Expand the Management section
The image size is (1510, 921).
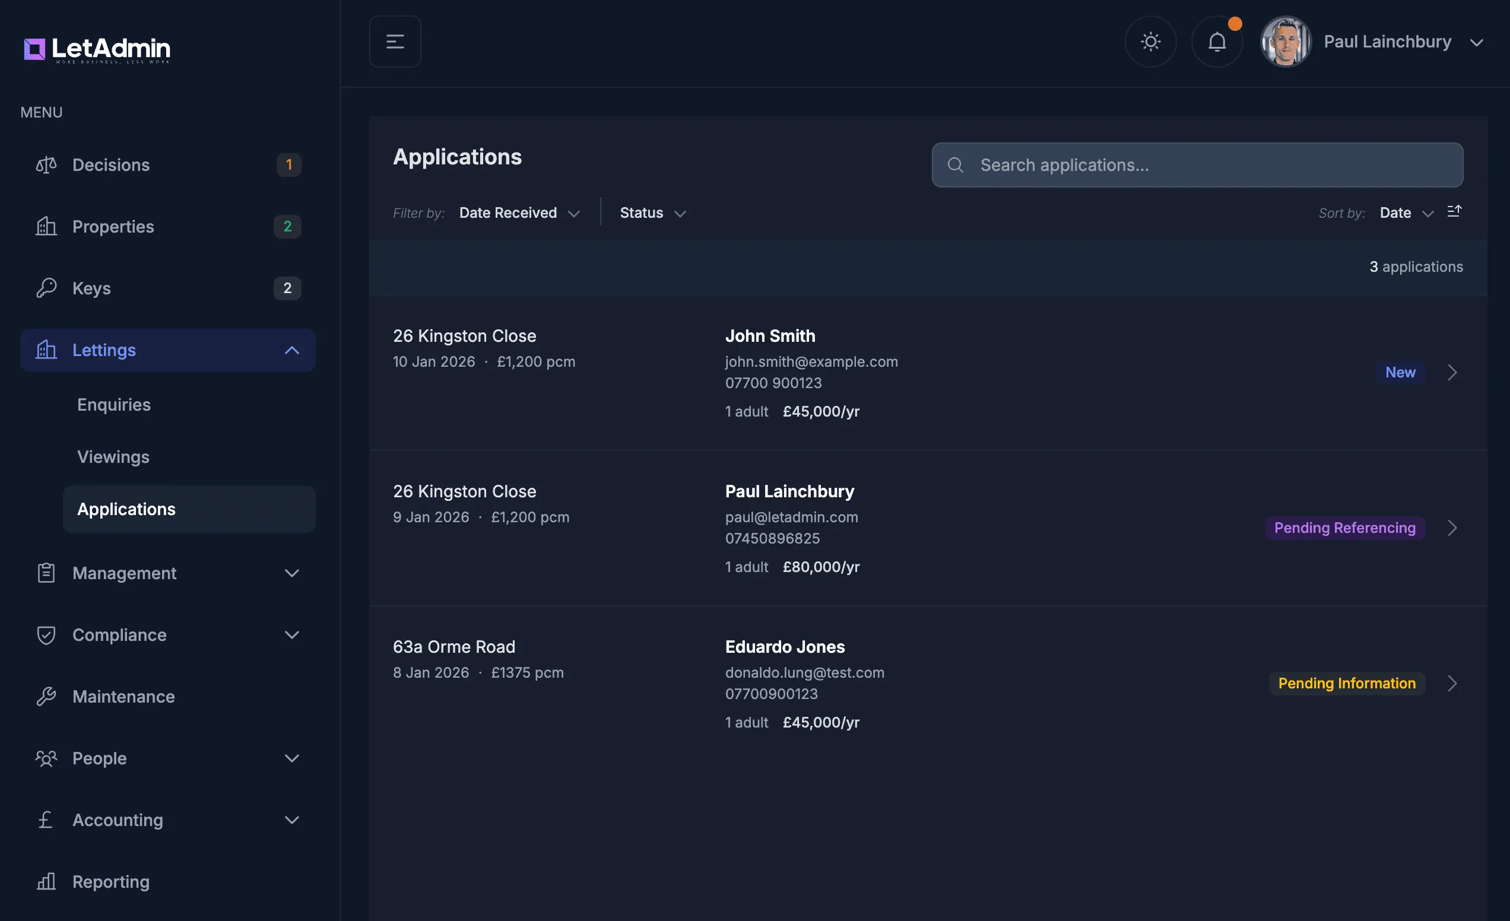click(292, 573)
